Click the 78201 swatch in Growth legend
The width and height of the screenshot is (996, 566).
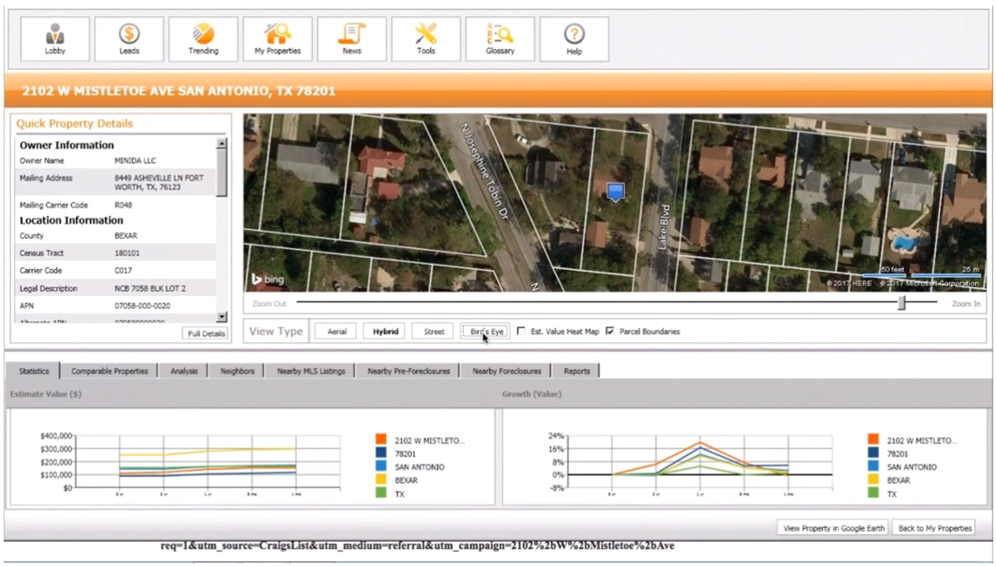(874, 453)
